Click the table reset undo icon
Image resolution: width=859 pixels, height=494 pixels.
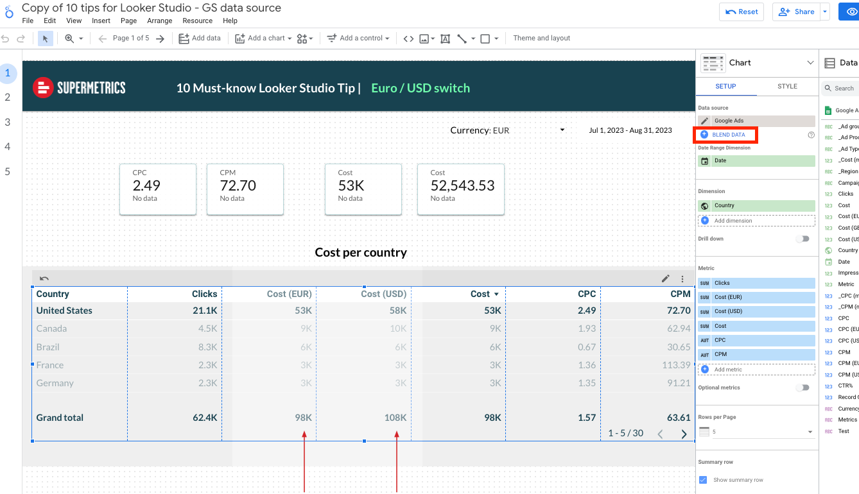pyautogui.click(x=44, y=278)
